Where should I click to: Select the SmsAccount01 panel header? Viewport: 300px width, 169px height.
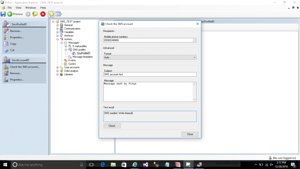pos(24,60)
